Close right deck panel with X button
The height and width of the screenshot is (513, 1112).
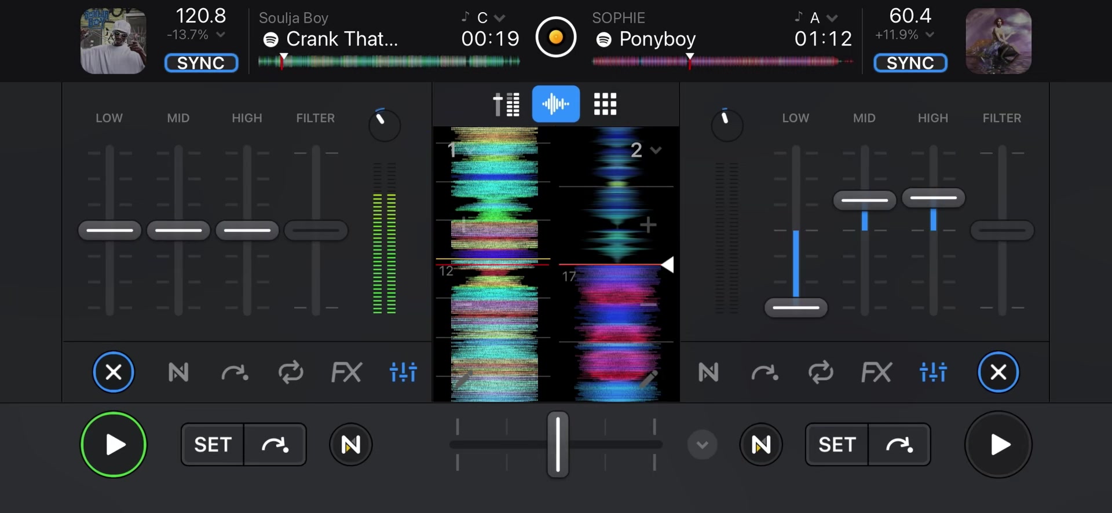(998, 372)
